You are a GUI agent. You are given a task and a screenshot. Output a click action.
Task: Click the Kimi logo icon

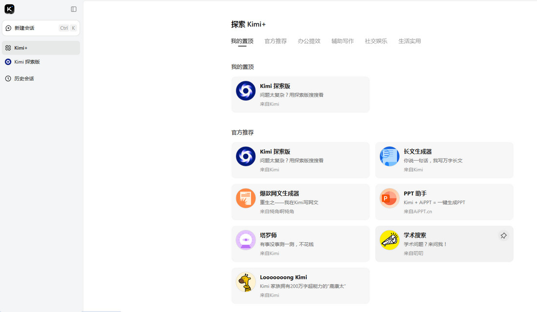click(10, 9)
